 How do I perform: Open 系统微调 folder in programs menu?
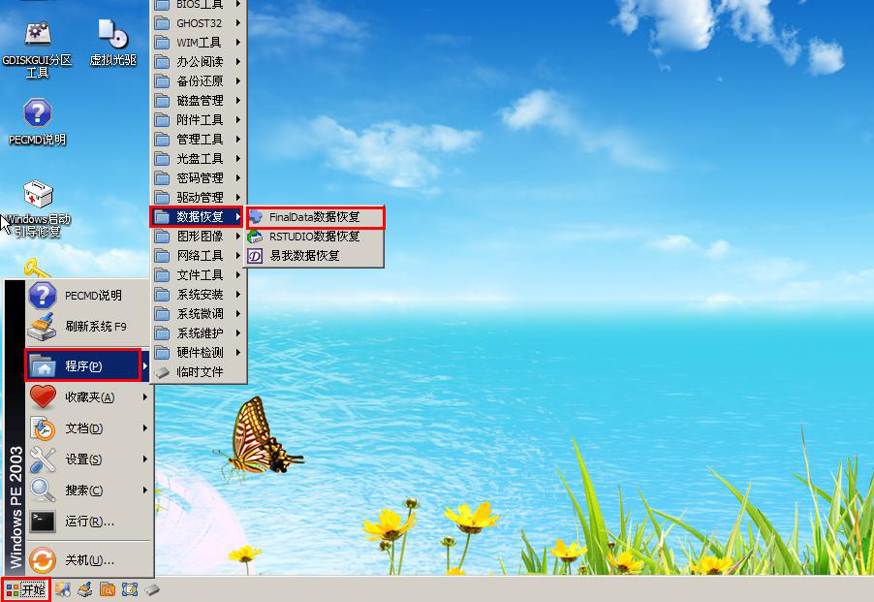[199, 314]
